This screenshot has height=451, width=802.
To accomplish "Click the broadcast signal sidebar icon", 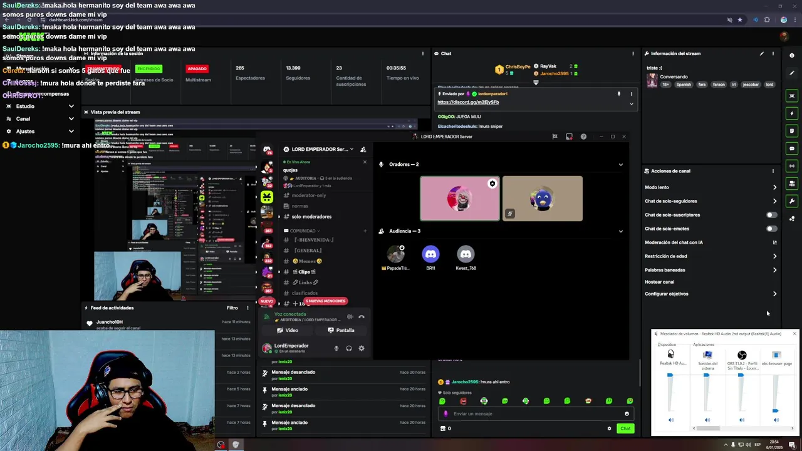I will [x=792, y=166].
